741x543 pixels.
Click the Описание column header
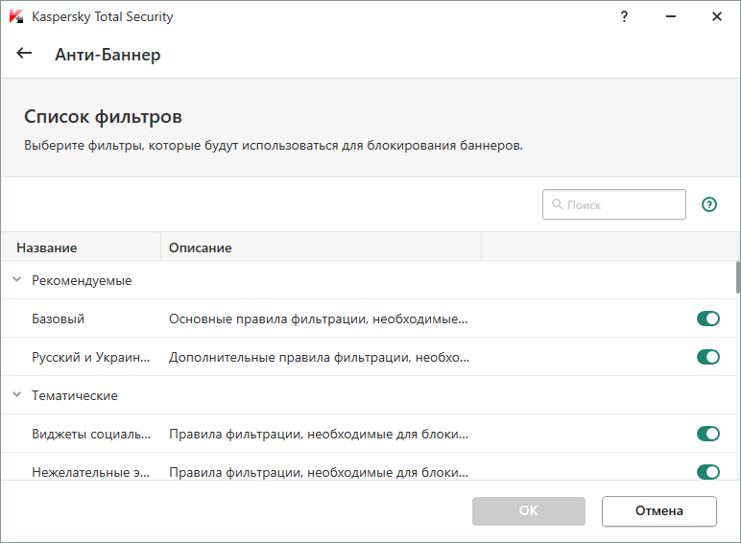pyautogui.click(x=321, y=247)
